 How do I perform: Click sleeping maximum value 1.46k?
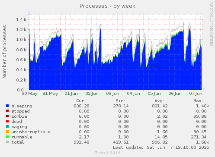[202, 106]
